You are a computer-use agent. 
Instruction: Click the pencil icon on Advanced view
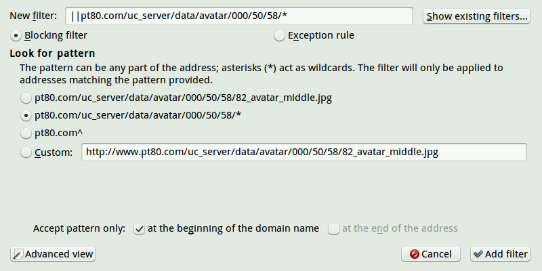(18, 255)
